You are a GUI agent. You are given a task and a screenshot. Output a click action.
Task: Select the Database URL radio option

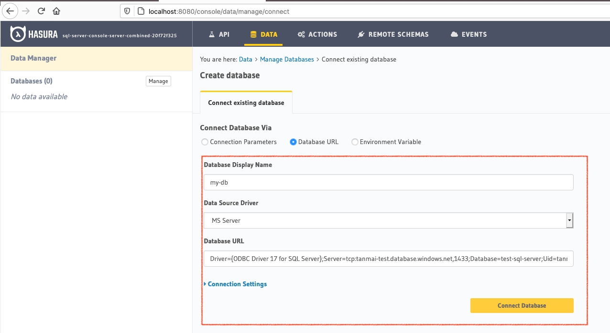pyautogui.click(x=293, y=142)
